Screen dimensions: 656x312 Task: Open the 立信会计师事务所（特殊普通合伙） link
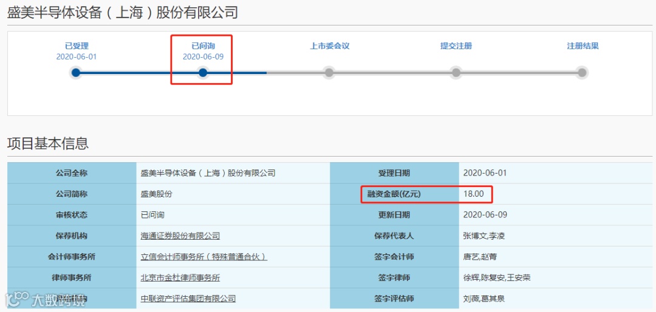(204, 257)
